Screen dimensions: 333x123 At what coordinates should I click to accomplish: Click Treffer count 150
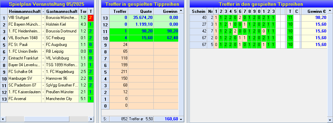pos(119,79)
